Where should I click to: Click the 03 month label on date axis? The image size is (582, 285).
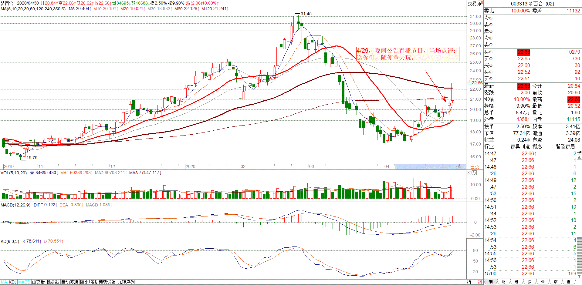point(311,166)
